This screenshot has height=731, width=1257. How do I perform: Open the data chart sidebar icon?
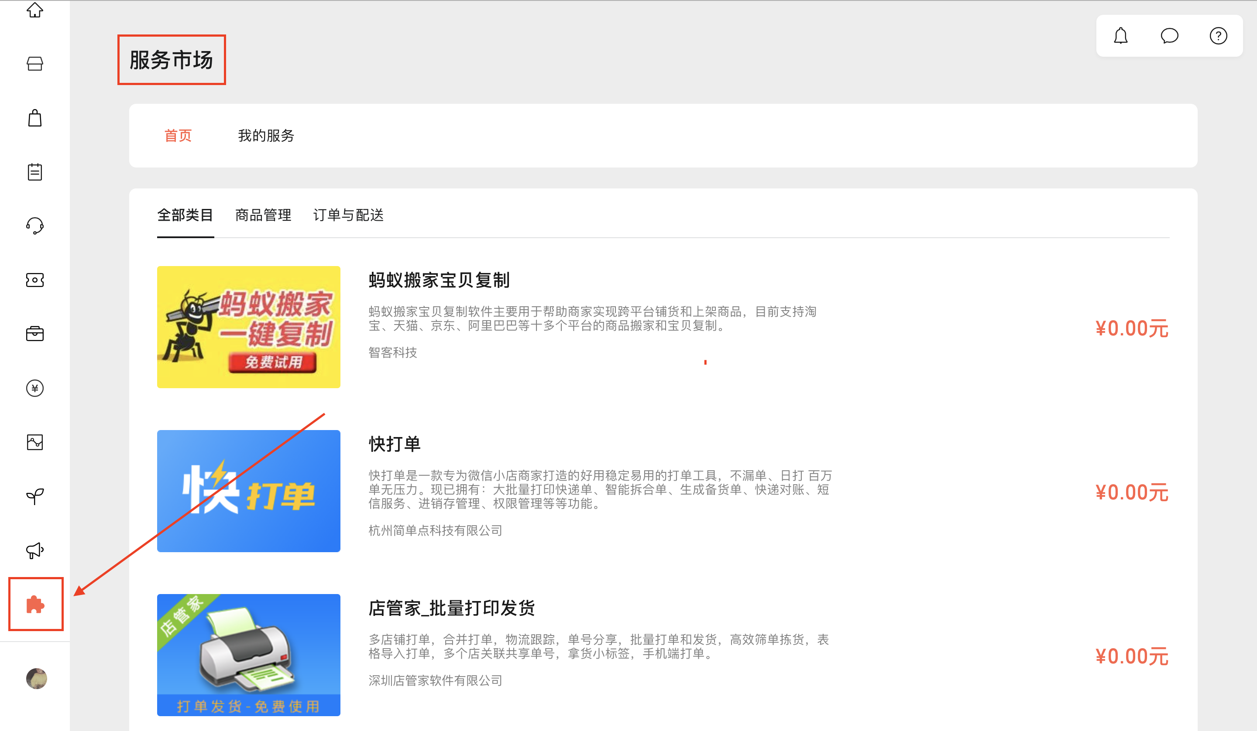[x=35, y=442]
